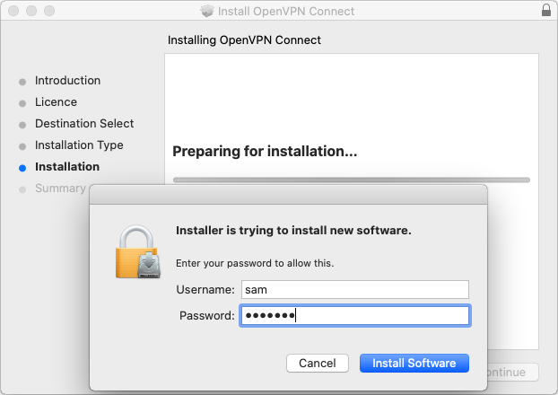Zoom the installer window with the third title button
Screen dimensions: 558x395
point(48,12)
